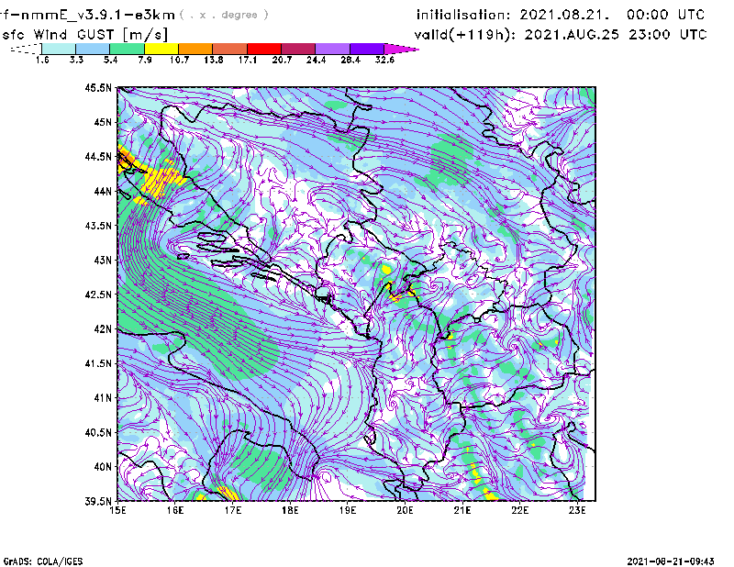Click the 'sfc Wind GUST [m/s]' label
The image size is (734, 567).
[x=84, y=33]
